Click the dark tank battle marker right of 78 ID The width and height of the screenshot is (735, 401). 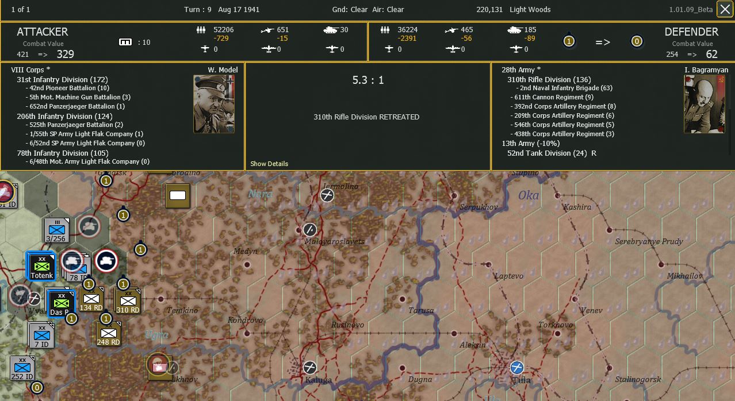(106, 261)
